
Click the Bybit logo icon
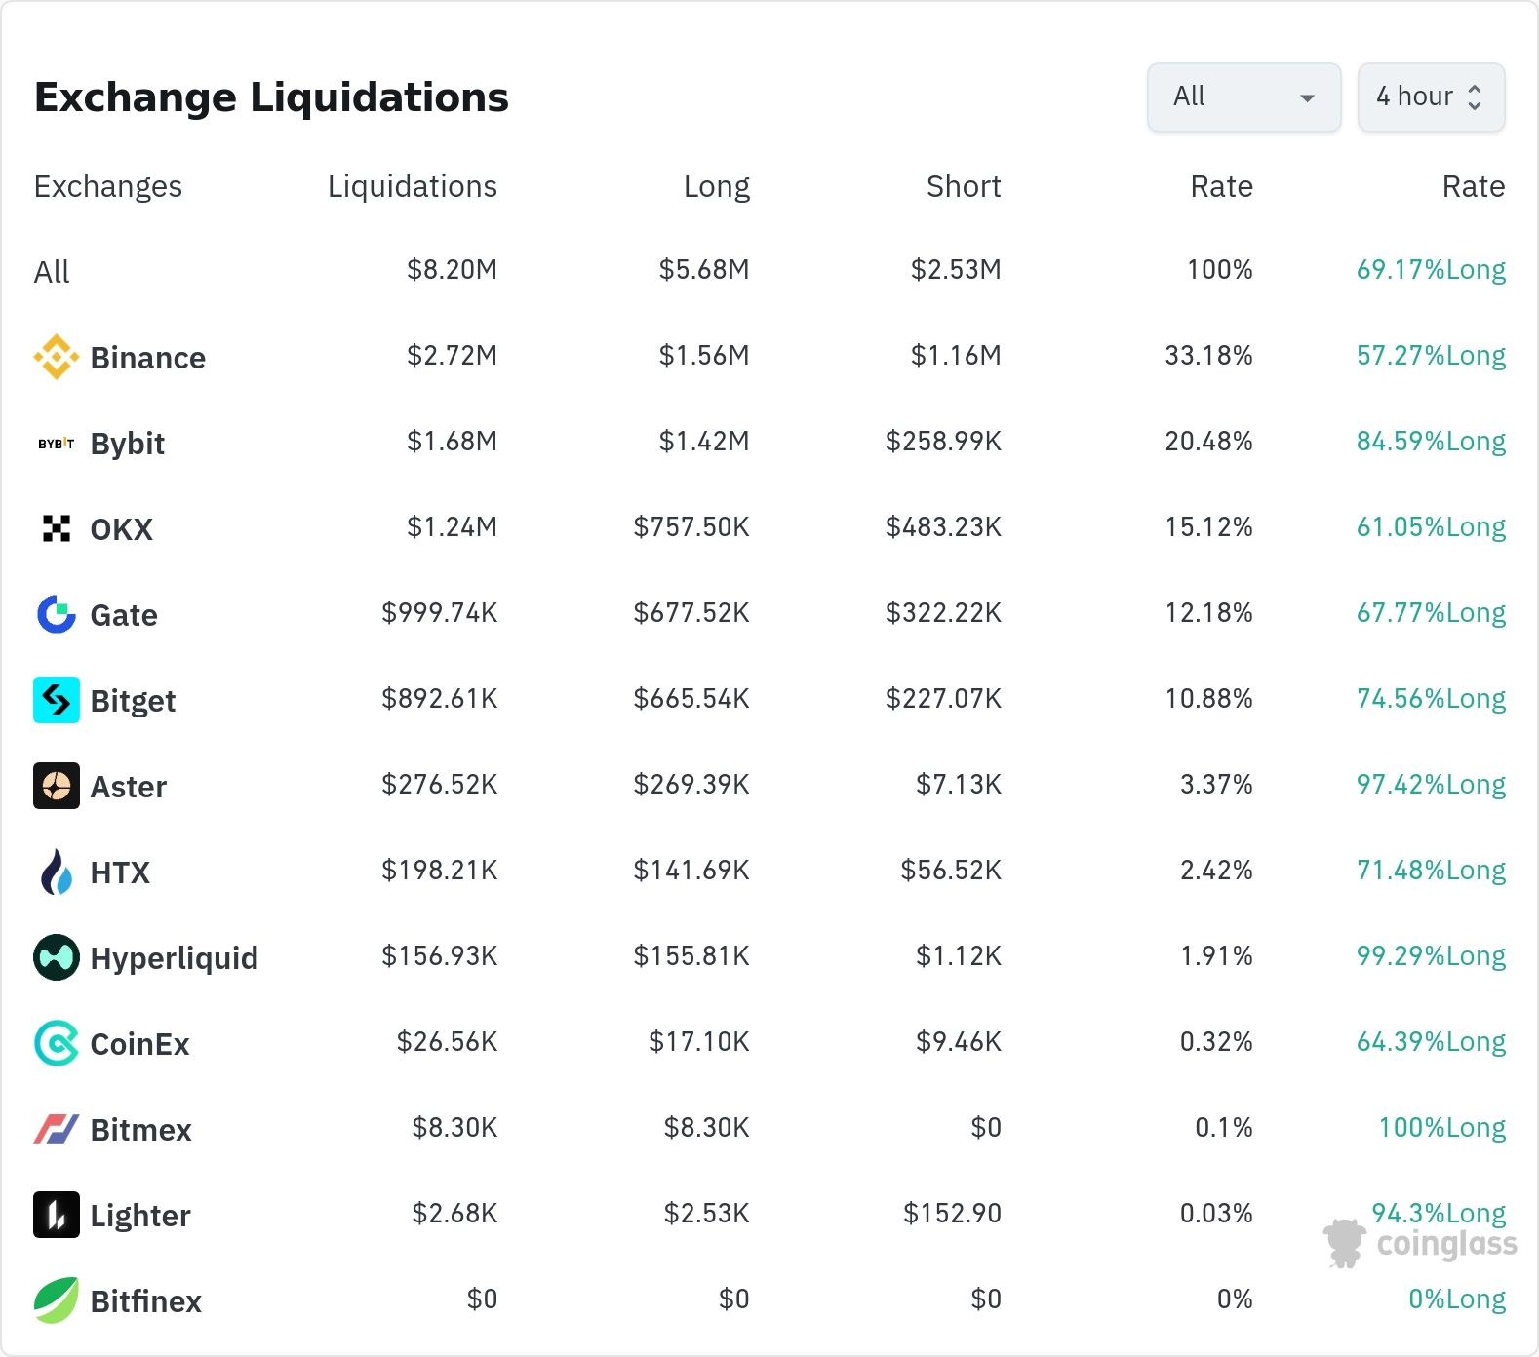click(x=57, y=444)
